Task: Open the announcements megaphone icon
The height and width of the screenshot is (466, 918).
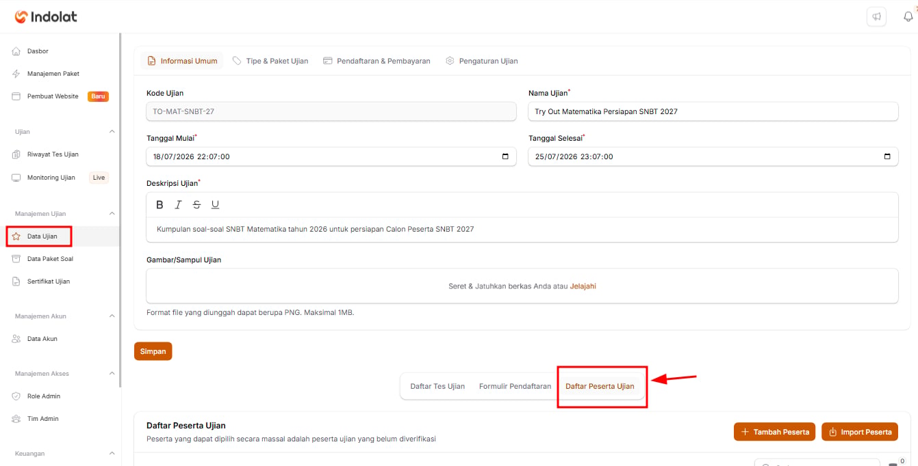Action: pyautogui.click(x=876, y=17)
